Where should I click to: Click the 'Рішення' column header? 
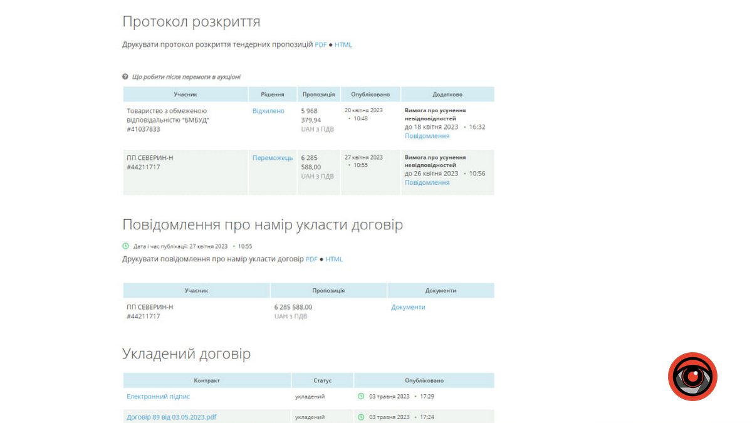click(x=272, y=95)
